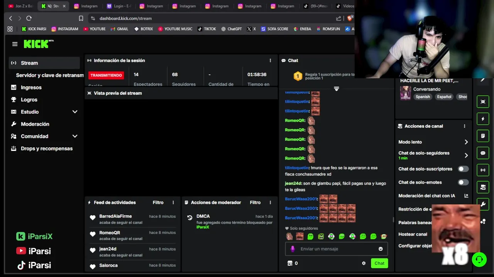
Task: Click the browser address bar URL
Action: [x=125, y=18]
